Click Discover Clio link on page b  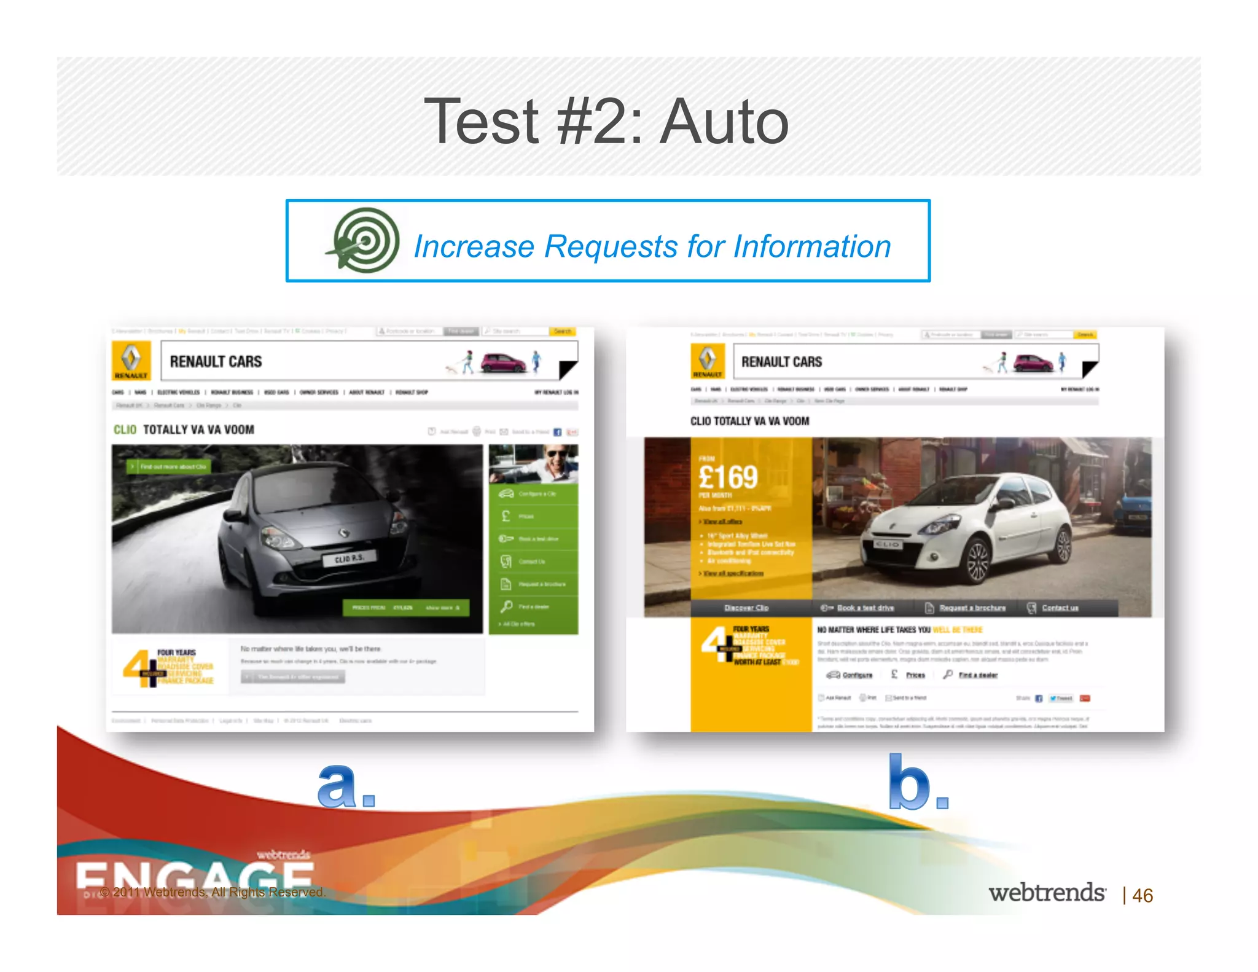point(746,608)
